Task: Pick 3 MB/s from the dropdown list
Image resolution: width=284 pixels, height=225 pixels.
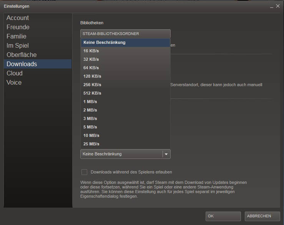Action: [125, 118]
